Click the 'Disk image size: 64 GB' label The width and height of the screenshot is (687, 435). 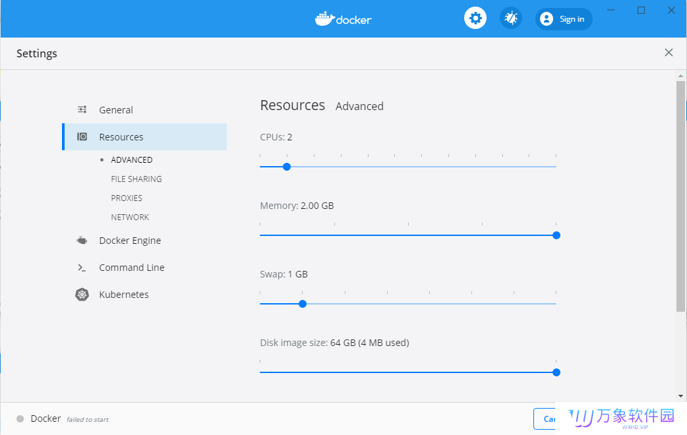(x=334, y=343)
